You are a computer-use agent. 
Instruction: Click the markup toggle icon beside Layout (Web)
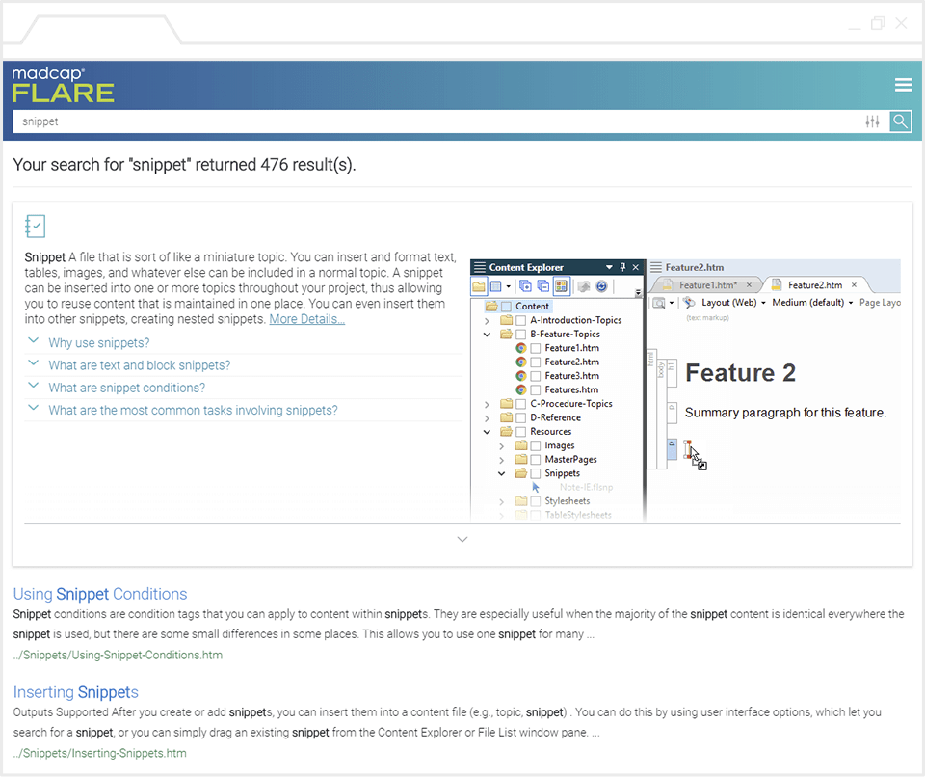coord(688,303)
